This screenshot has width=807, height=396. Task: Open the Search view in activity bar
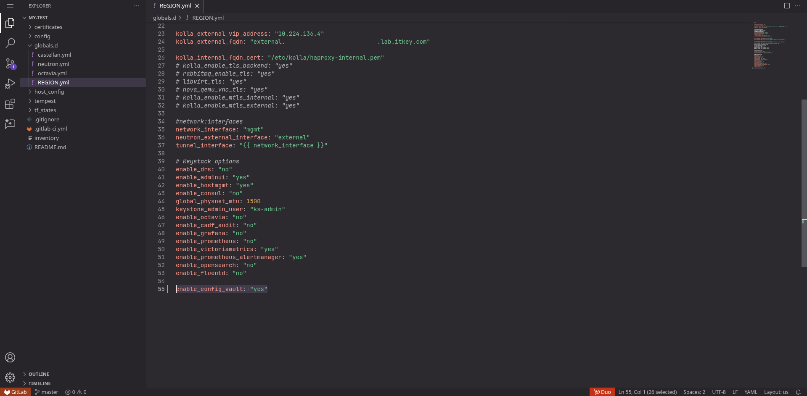10,43
